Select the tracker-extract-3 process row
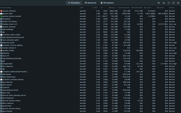181x113 pixels. click(x=90, y=48)
